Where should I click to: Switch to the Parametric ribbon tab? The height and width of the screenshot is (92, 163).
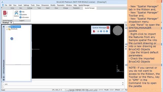point(76,8)
